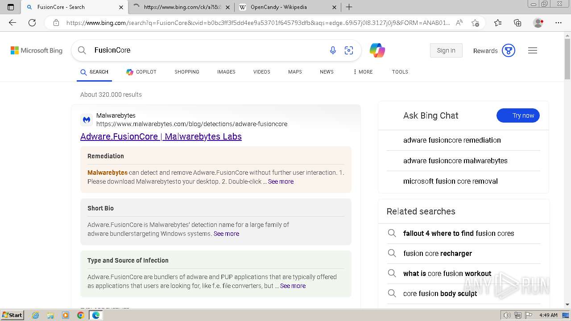Open a new browser tab
The height and width of the screenshot is (321, 571).
(x=349, y=7)
